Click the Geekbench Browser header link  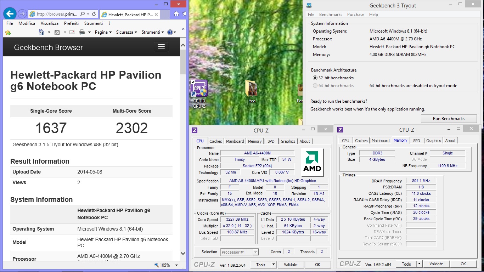pyautogui.click(x=48, y=47)
